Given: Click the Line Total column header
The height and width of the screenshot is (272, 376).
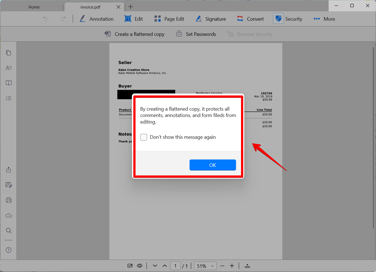Looking at the screenshot, I should click(x=264, y=110).
